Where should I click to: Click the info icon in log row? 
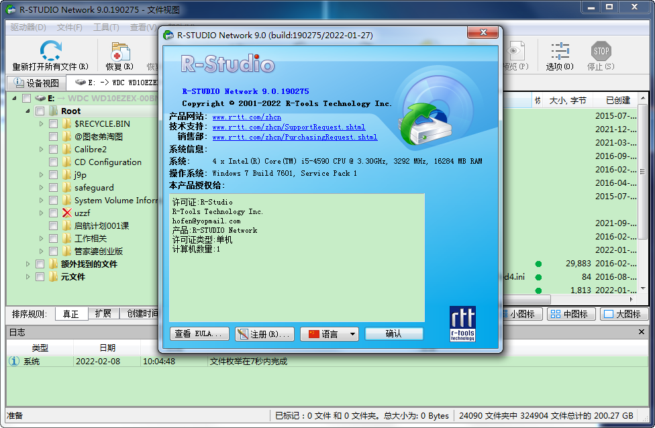tap(14, 361)
